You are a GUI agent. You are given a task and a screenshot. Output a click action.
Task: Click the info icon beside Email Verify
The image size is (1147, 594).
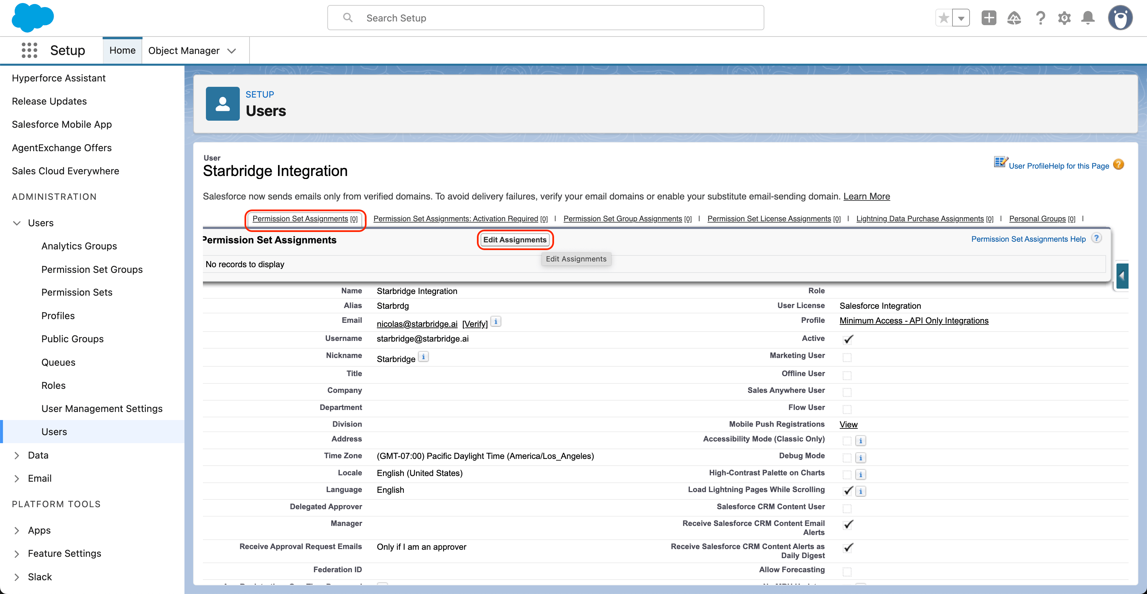tap(496, 321)
